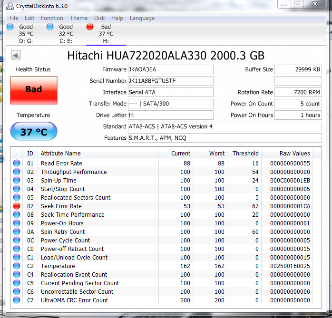The image size is (332, 318).
Task: Click the Features field S.M.A.R.T., APM, NCQ
Action: coord(225,138)
